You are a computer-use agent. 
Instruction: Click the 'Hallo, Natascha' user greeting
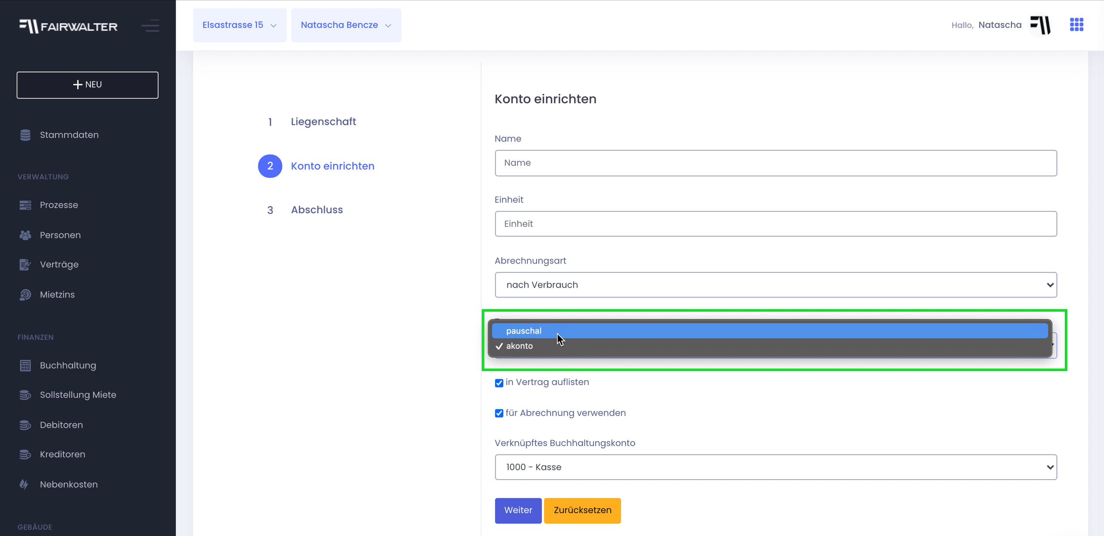986,25
